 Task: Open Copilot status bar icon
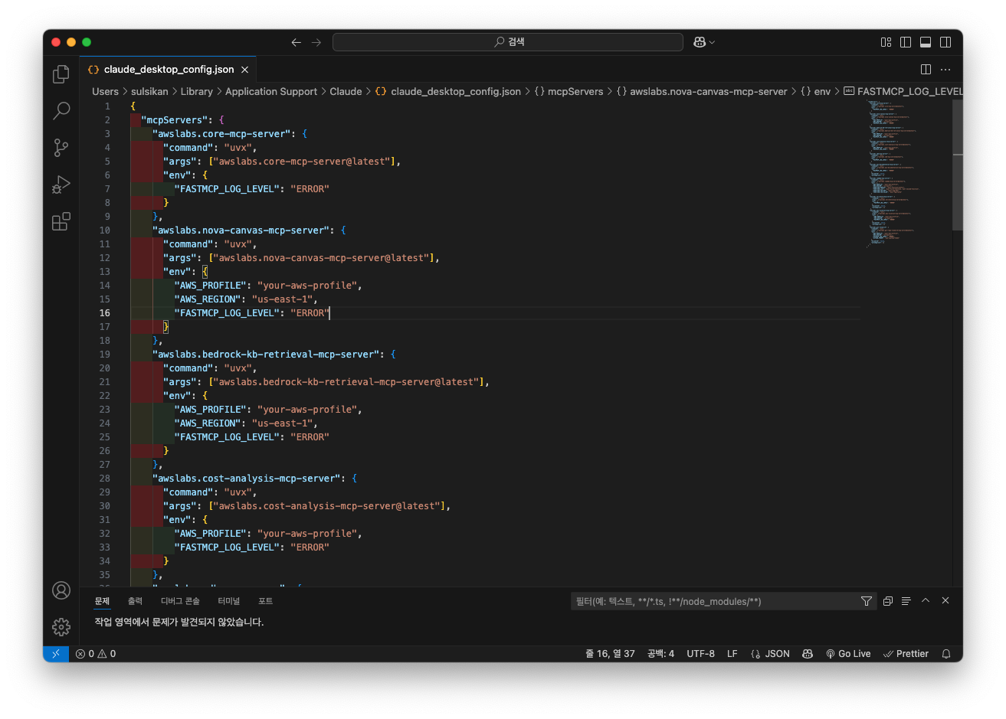pos(808,654)
